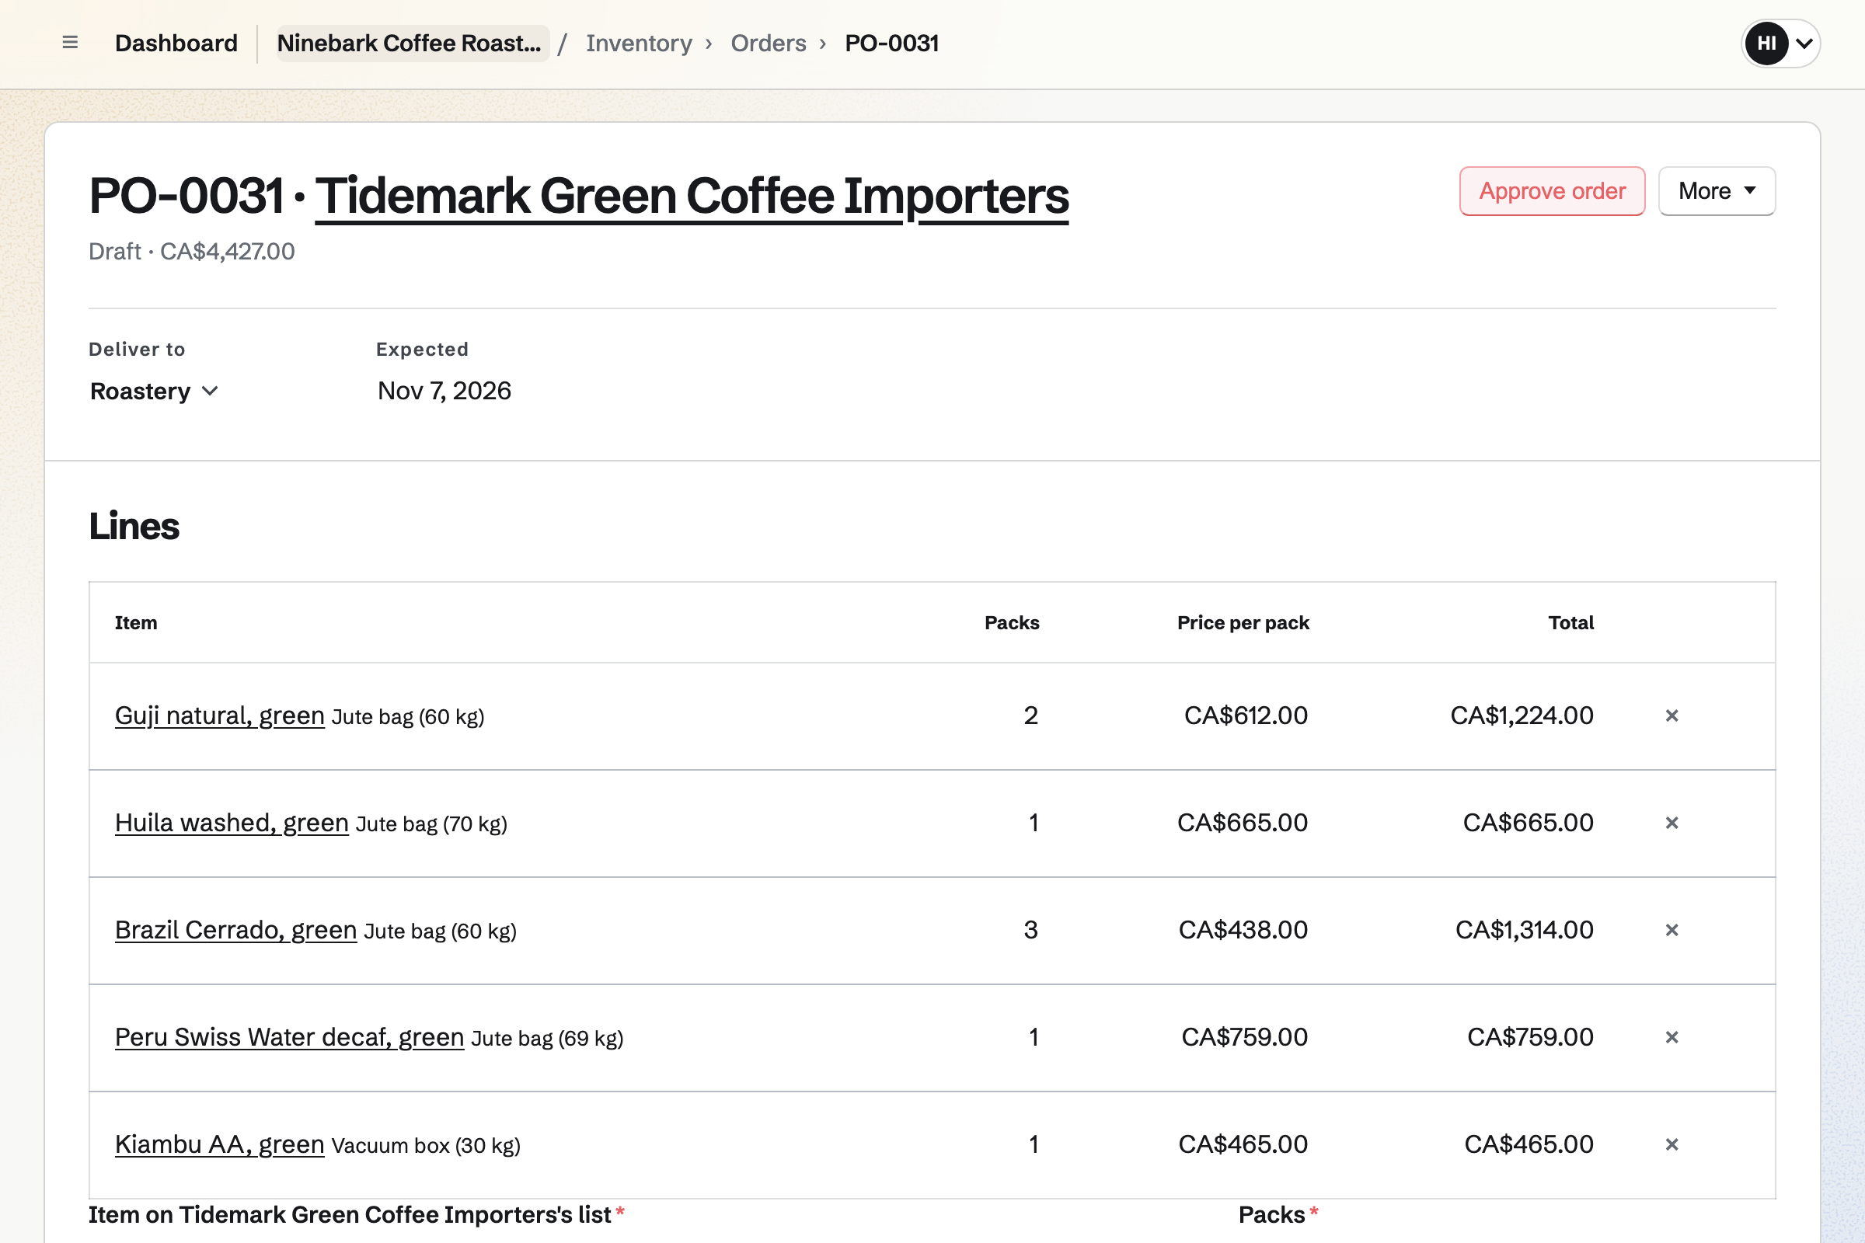Viewport: 1865px width, 1243px height.
Task: Click the expected date Nov 7, 2026
Action: (444, 391)
